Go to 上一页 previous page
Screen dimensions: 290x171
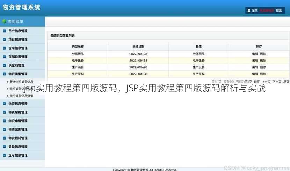[x=266, y=82]
